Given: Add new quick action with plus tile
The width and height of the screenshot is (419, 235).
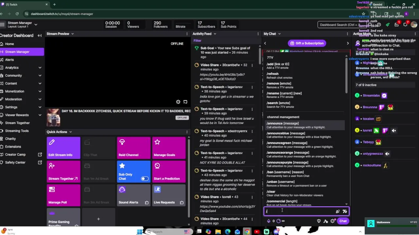Looking at the screenshot, I should point(98,219).
